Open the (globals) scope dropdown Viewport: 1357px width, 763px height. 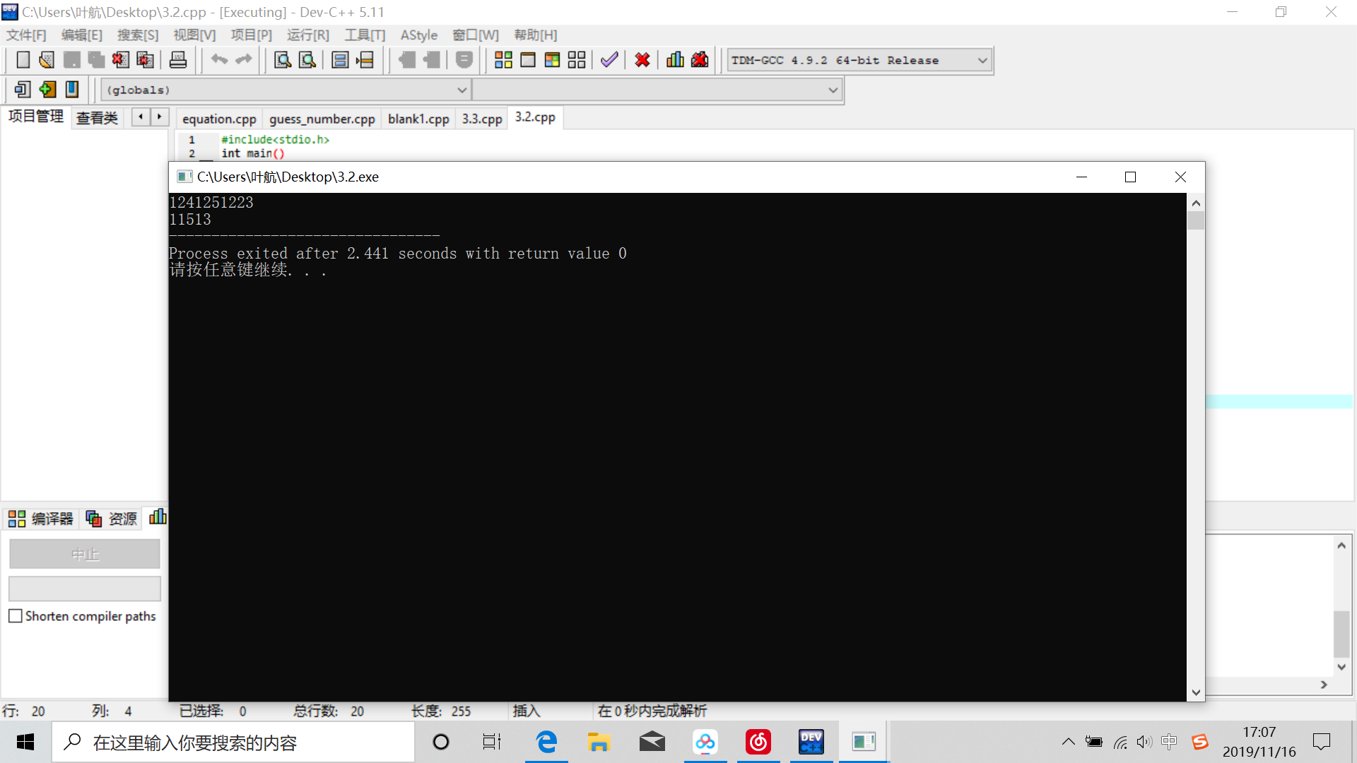(462, 90)
